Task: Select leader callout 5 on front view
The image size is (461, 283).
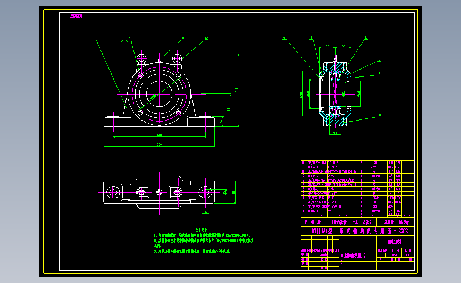Action: coord(183,38)
